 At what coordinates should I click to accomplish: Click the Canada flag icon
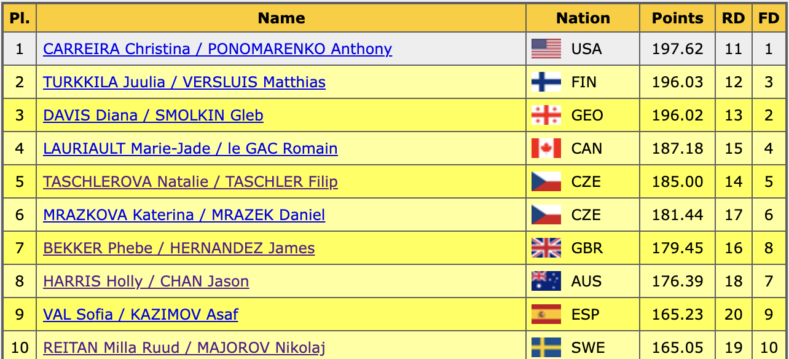(x=546, y=148)
